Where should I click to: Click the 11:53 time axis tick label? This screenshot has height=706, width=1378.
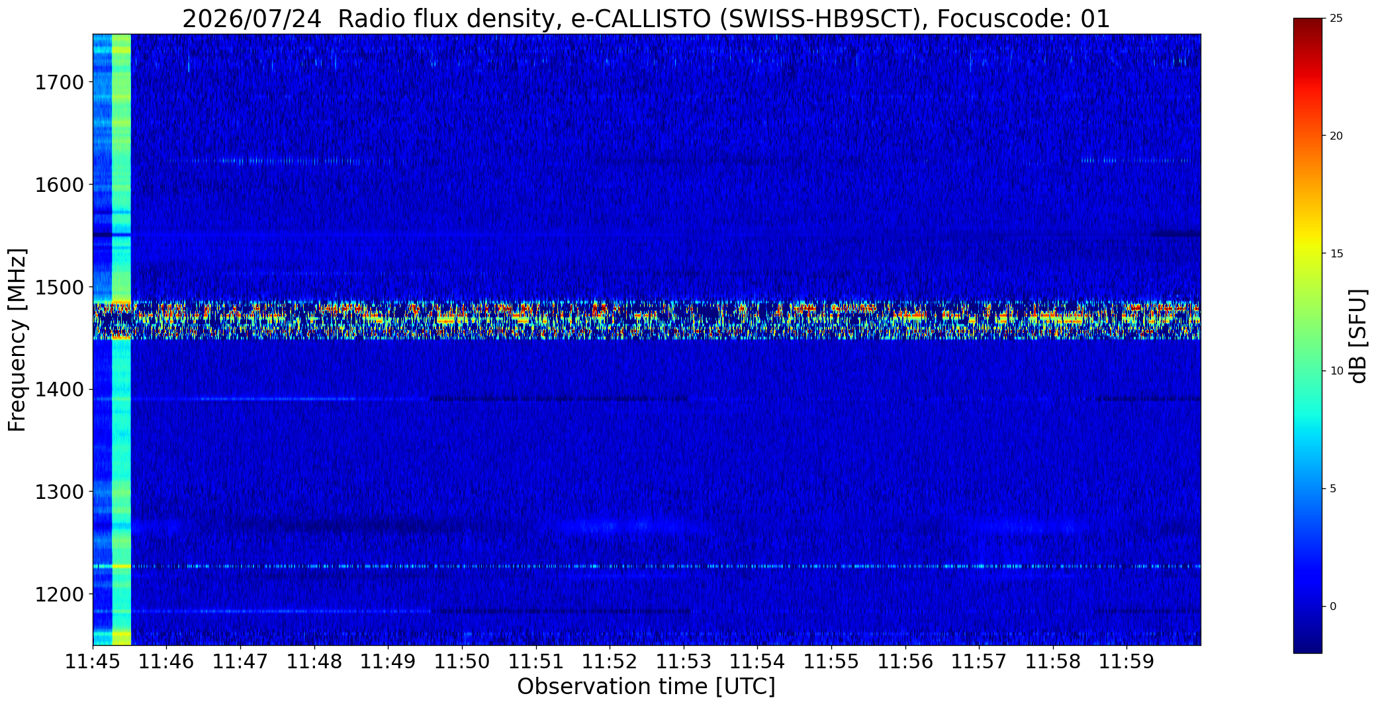click(x=684, y=661)
